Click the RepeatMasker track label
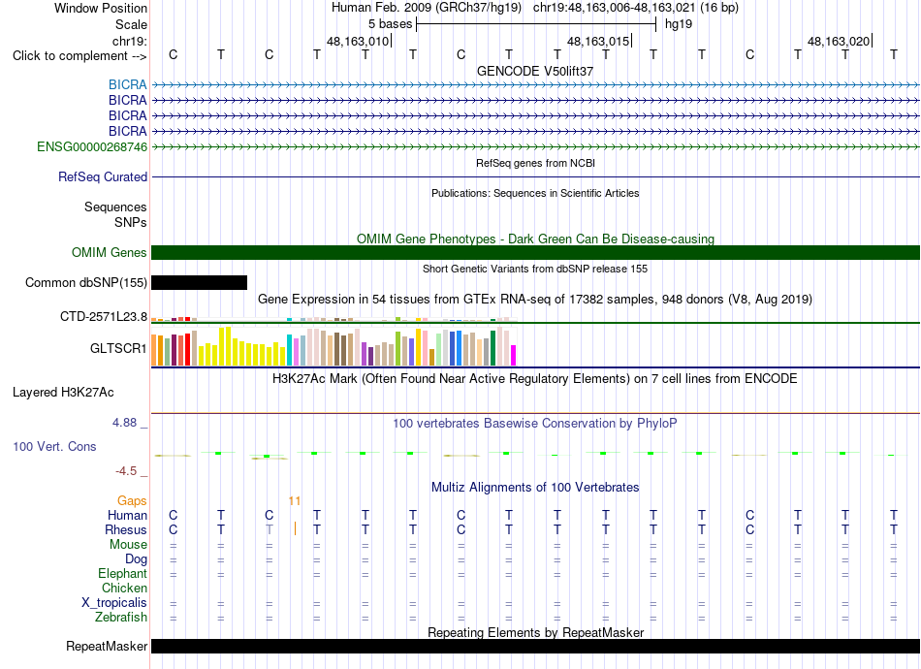This screenshot has width=921, height=669. (x=107, y=646)
